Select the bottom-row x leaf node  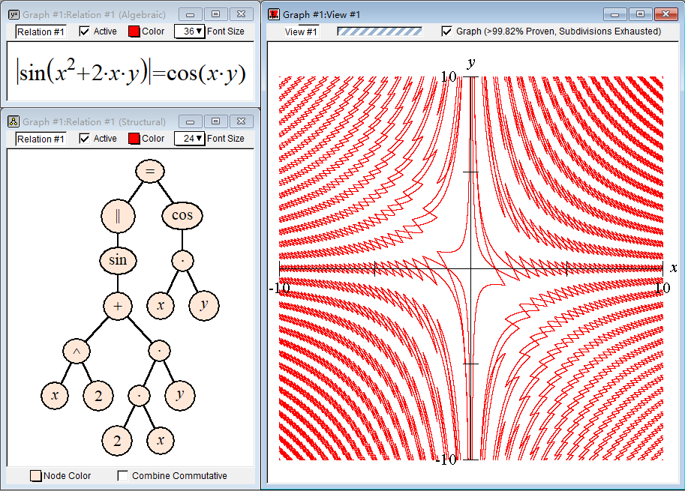pyautogui.click(x=161, y=440)
